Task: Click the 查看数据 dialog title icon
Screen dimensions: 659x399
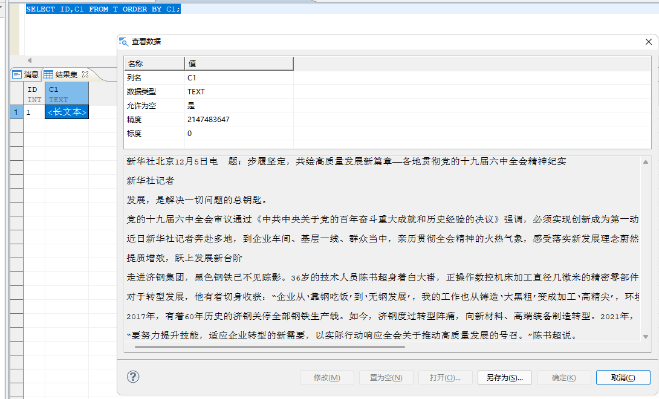Action: (123, 41)
